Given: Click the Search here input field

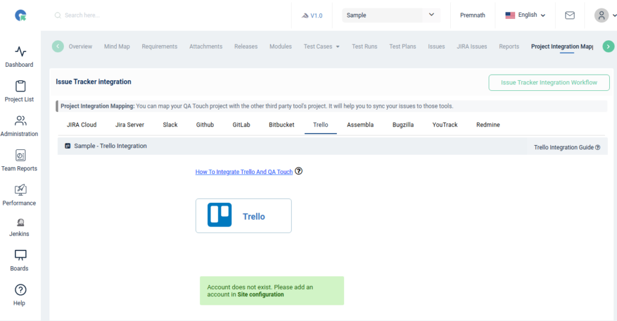Looking at the screenshot, I should 169,15.
